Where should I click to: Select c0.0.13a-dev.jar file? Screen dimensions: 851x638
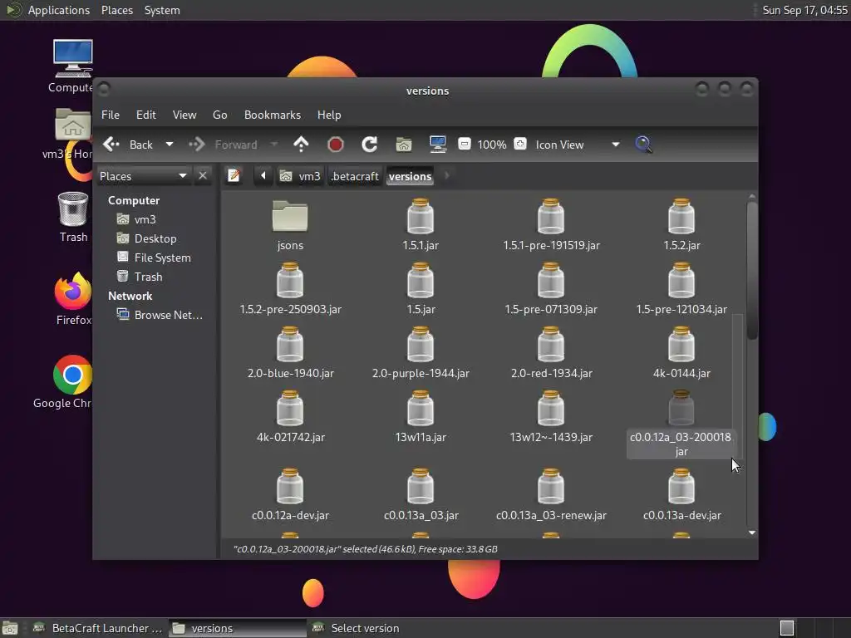point(681,495)
